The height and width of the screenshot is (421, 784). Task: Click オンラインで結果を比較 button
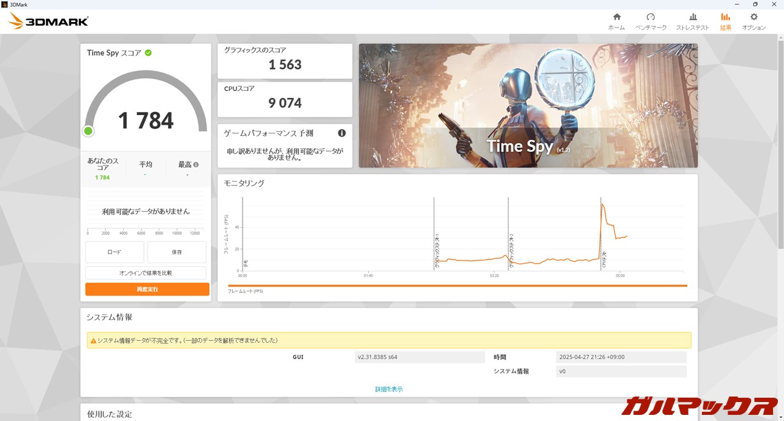[x=146, y=273]
